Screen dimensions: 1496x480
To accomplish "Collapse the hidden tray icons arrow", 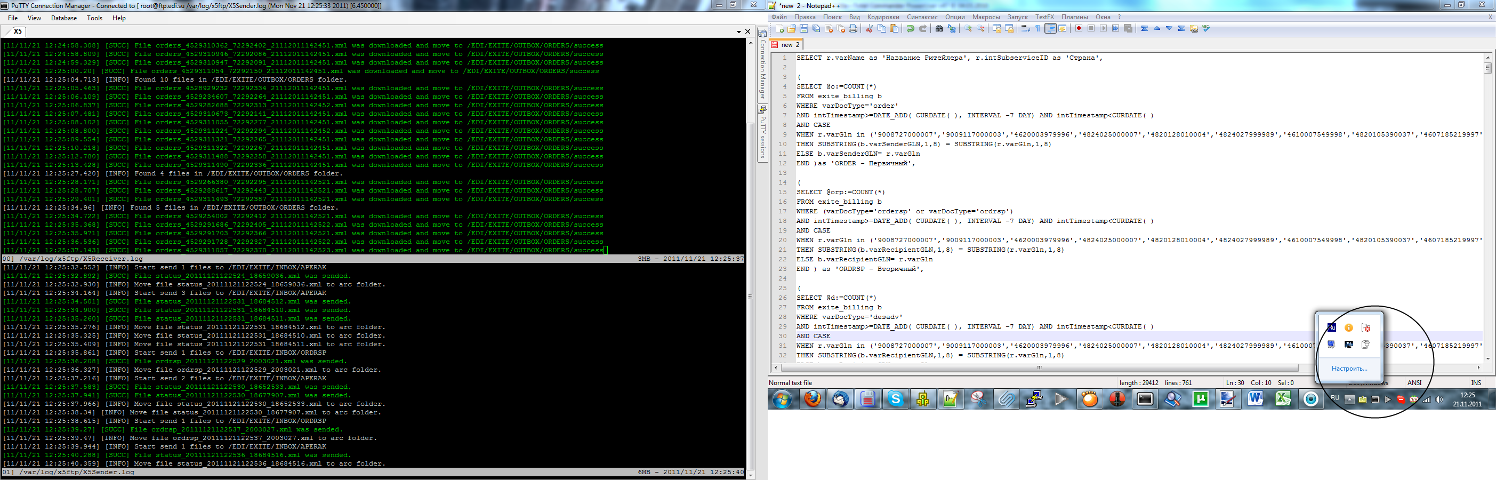I will pyautogui.click(x=1349, y=399).
